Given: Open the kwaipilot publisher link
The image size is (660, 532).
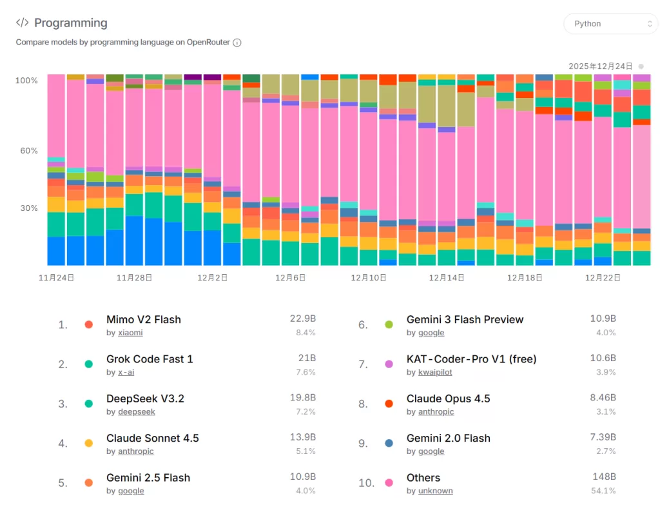Looking at the screenshot, I should pyautogui.click(x=435, y=372).
